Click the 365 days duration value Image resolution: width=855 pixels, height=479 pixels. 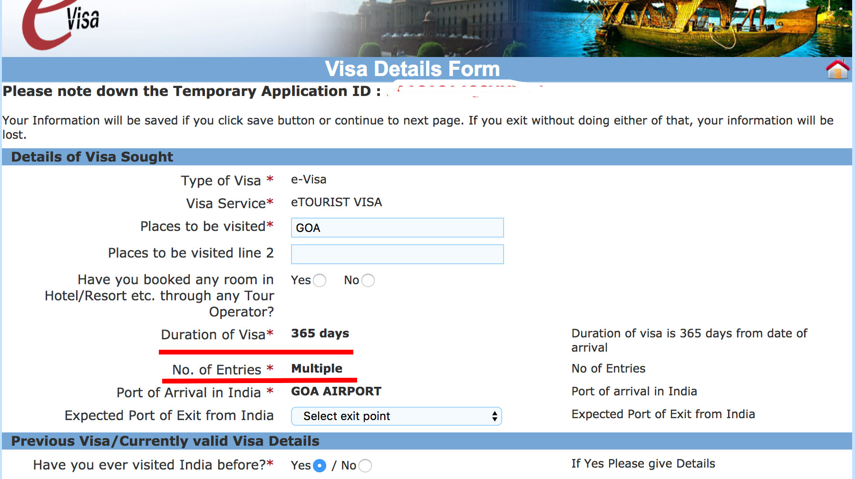pos(320,334)
